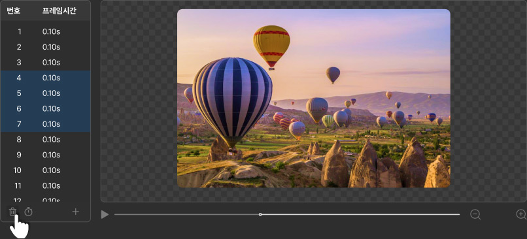Click selected frame 6 row
The width and height of the screenshot is (527, 239).
(45, 109)
